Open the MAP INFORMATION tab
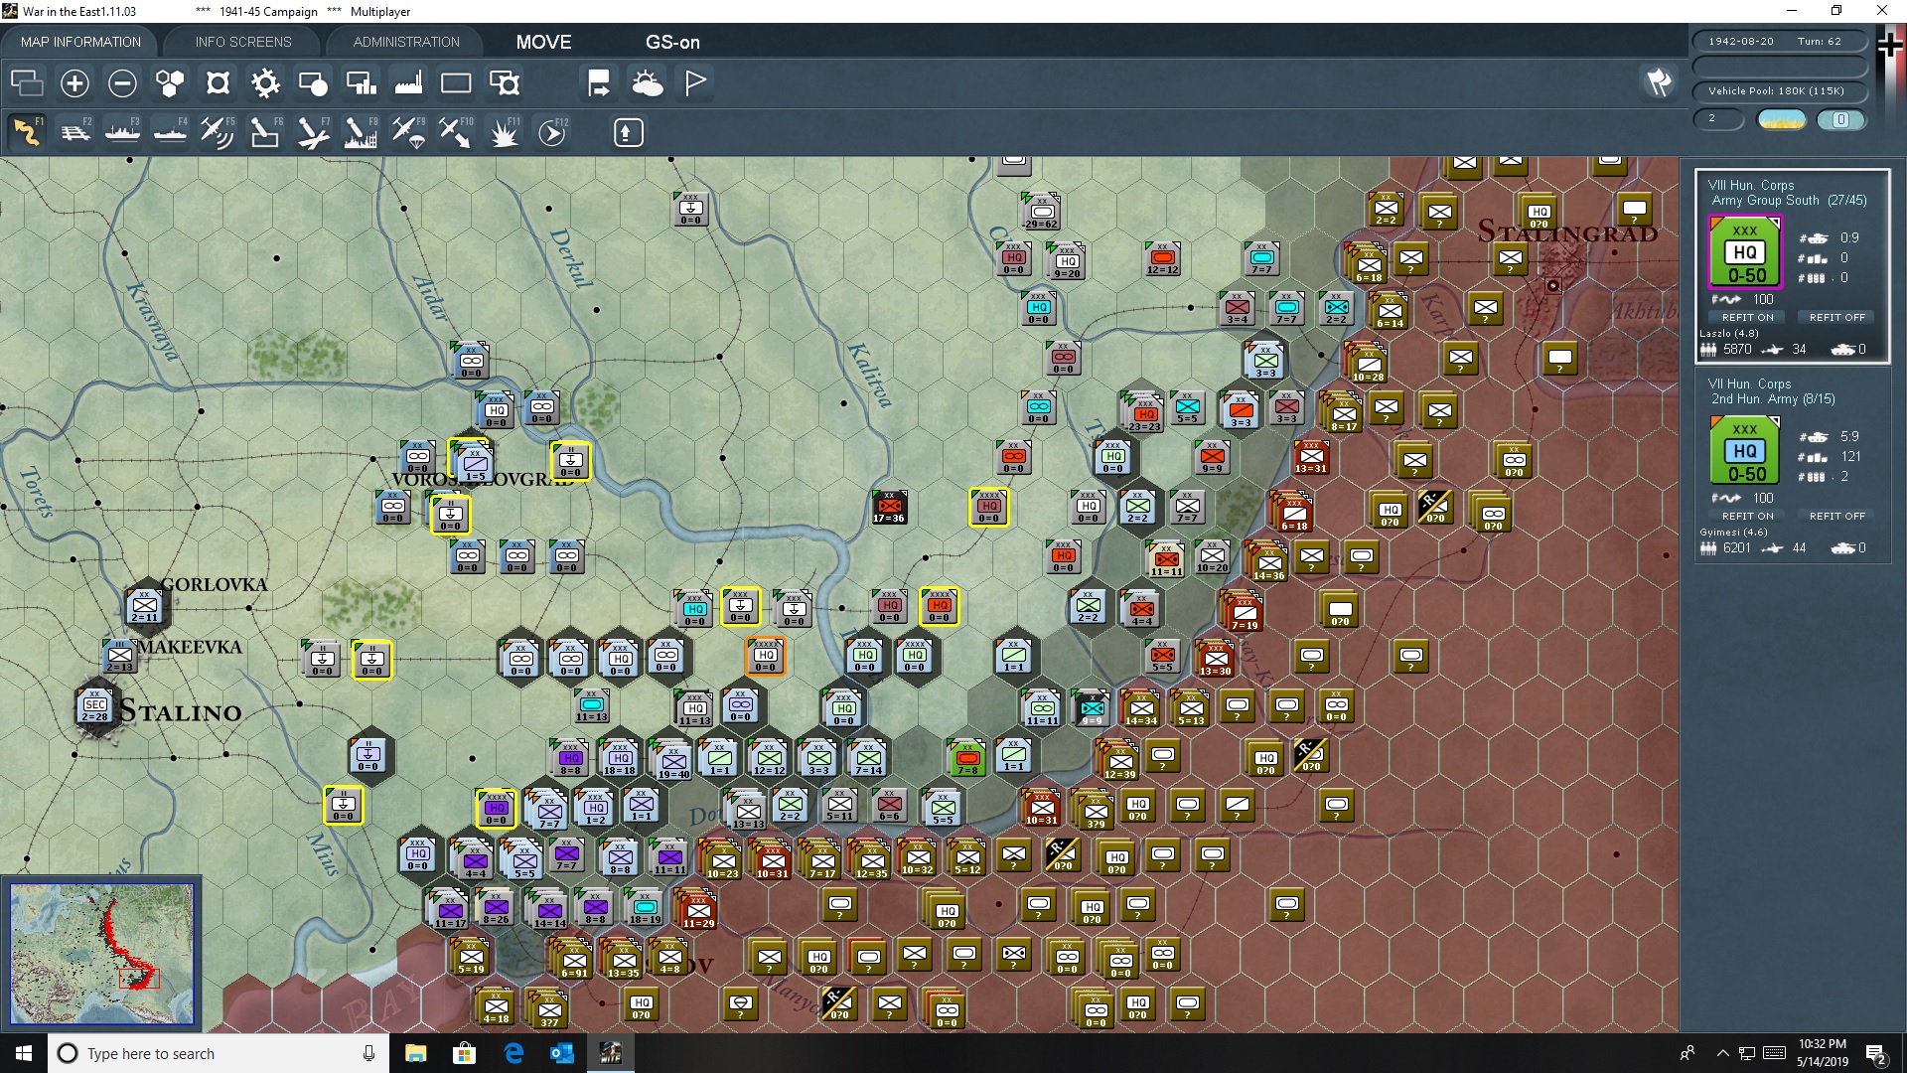The height and width of the screenshot is (1073, 1907). pyautogui.click(x=80, y=42)
